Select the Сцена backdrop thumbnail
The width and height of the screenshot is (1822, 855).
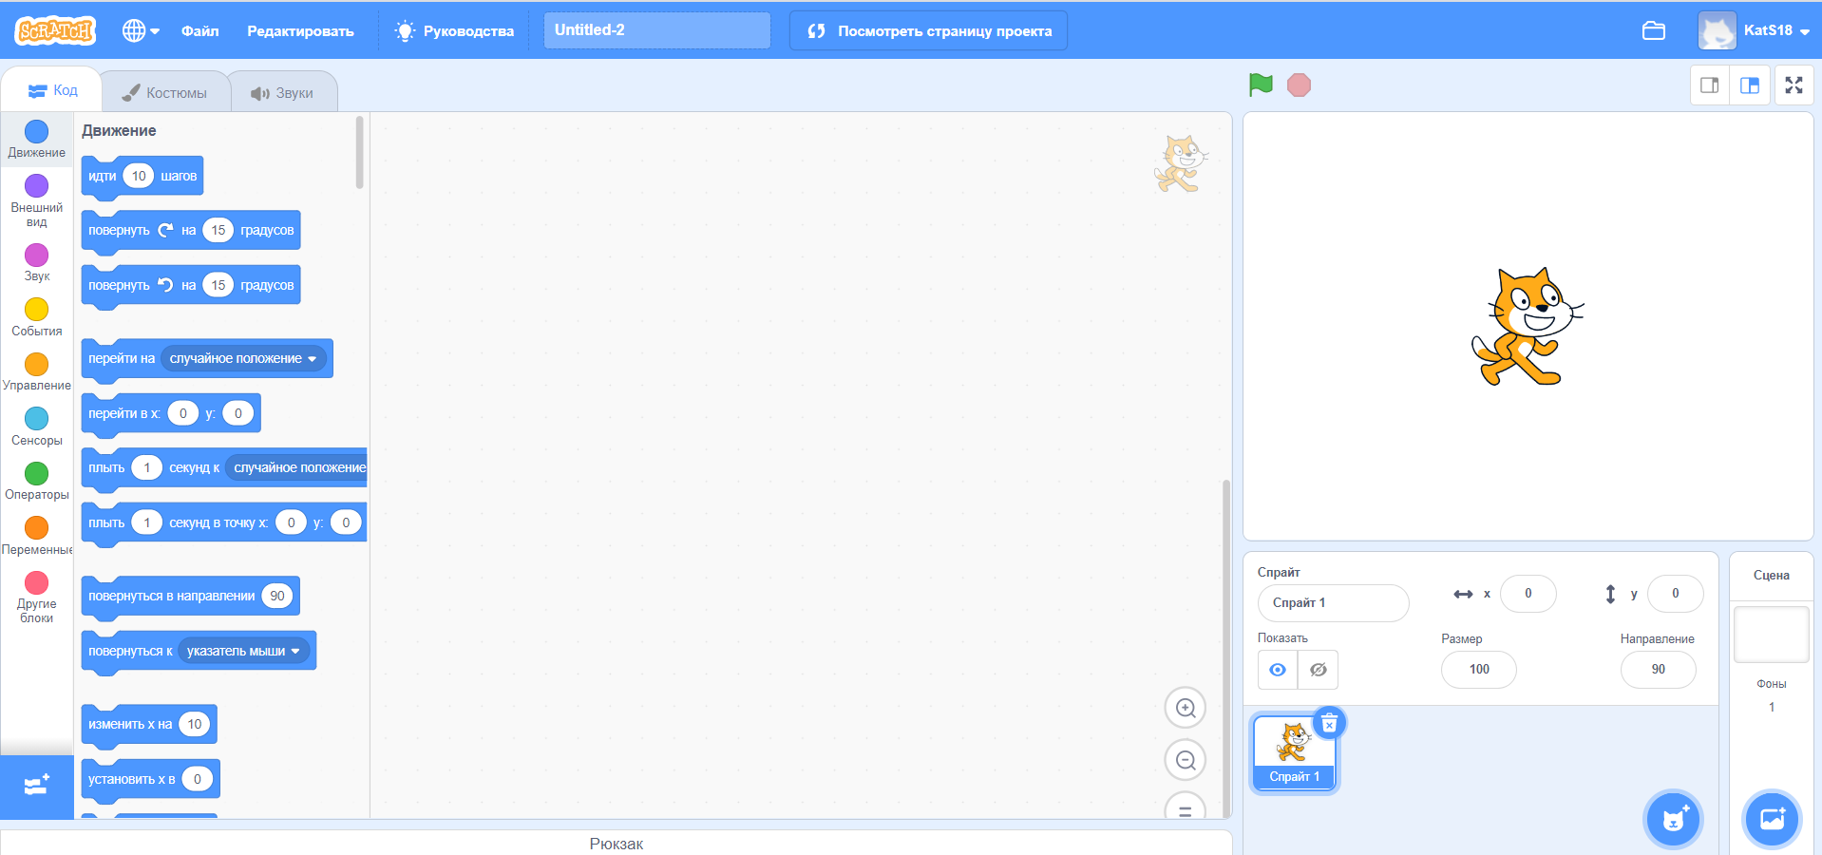point(1772,635)
